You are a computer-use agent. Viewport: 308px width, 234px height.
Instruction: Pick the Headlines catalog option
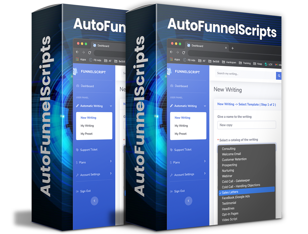coord(228,209)
